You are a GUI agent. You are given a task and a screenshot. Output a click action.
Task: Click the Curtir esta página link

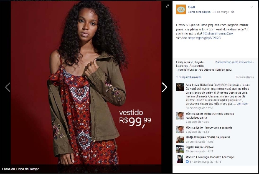199,12
